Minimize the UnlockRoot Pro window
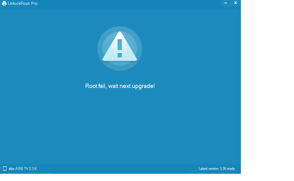The image size is (294, 181). 226,3
